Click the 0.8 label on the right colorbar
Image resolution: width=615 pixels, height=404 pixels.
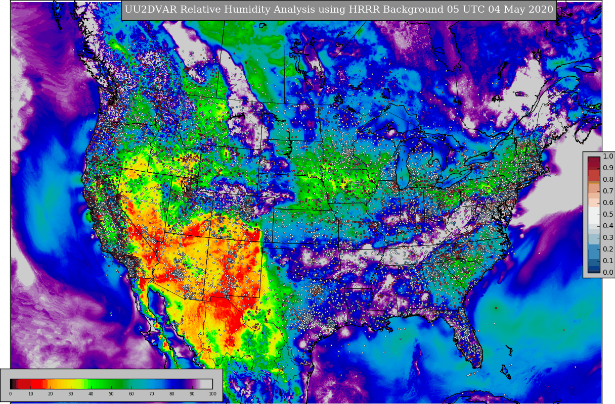click(x=608, y=180)
